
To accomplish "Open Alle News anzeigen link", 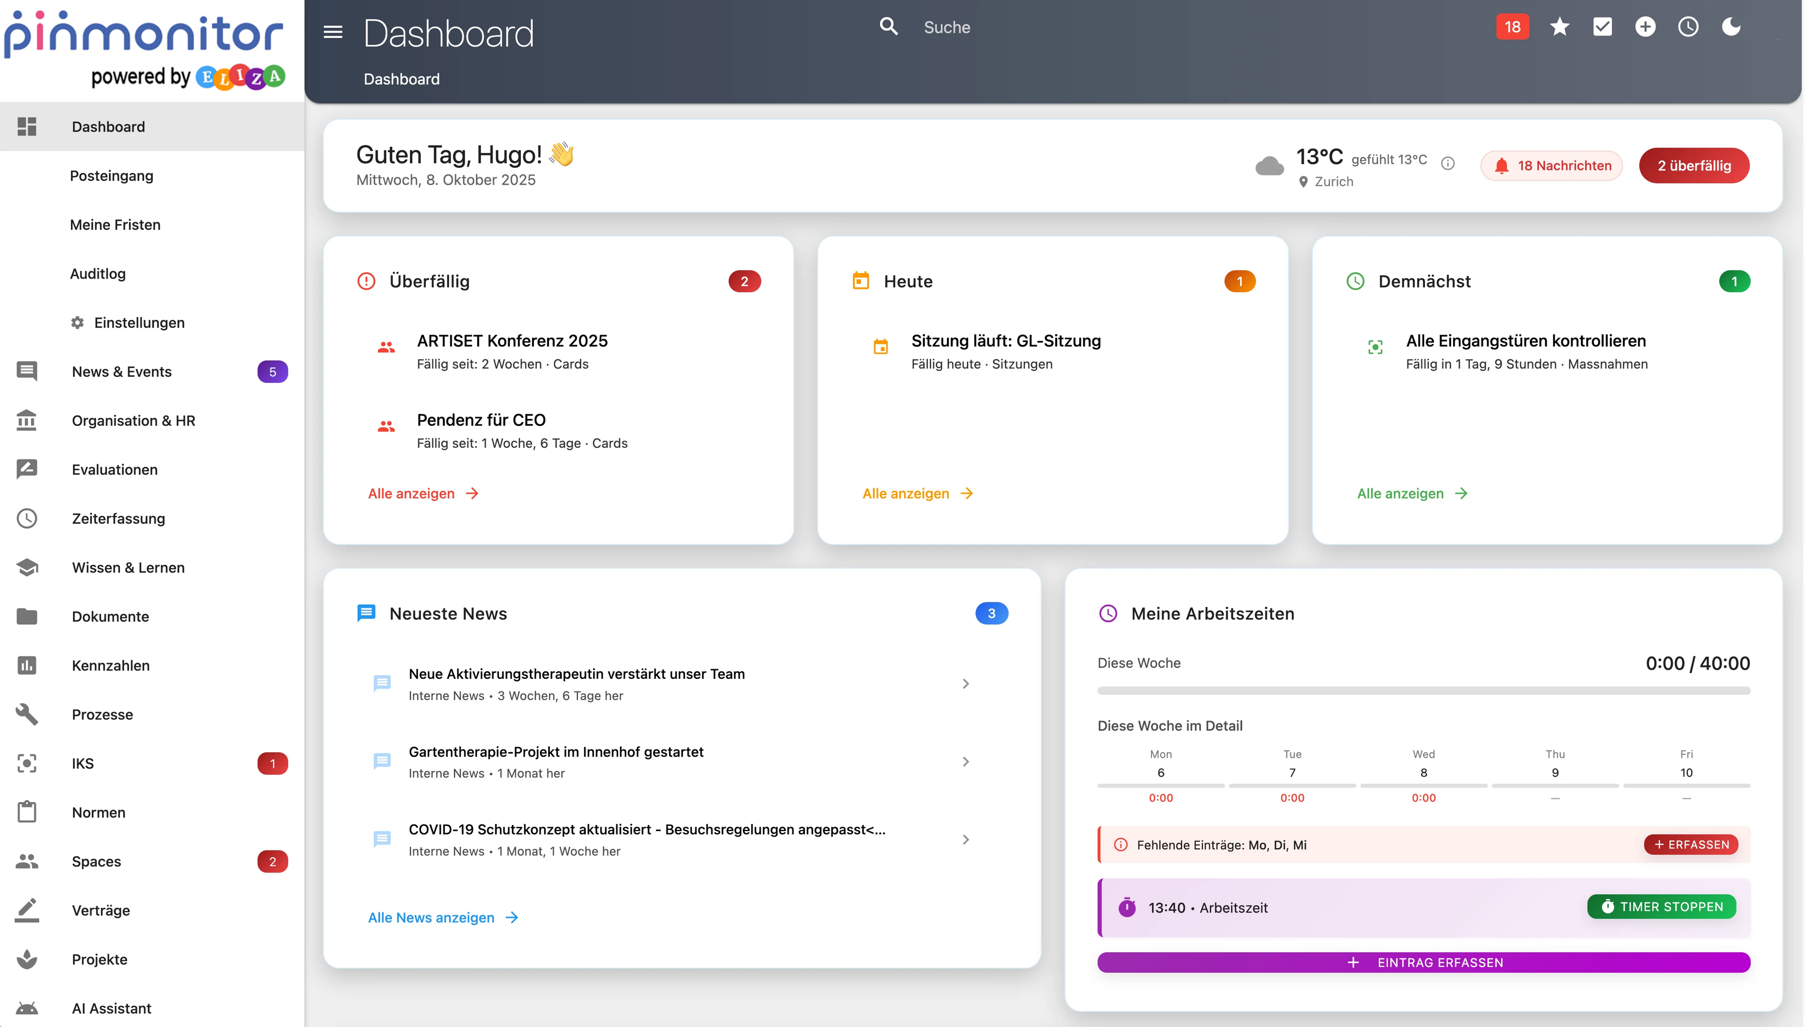I will click(431, 917).
